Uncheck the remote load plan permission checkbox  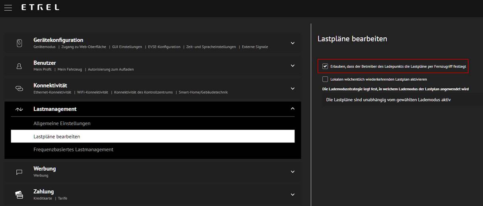point(325,66)
